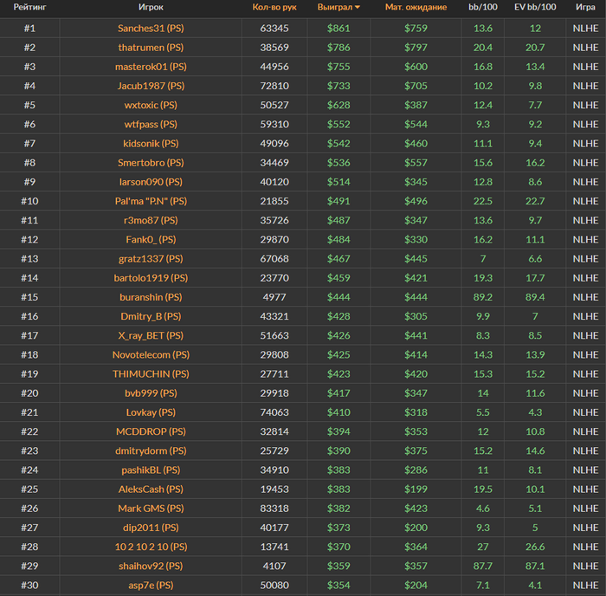The height and width of the screenshot is (596, 606).
Task: Open player Smertobro (PS) profile
Action: click(151, 163)
